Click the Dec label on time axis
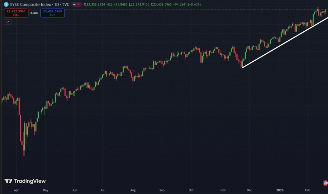This screenshot has height=194, width=328. [250, 190]
